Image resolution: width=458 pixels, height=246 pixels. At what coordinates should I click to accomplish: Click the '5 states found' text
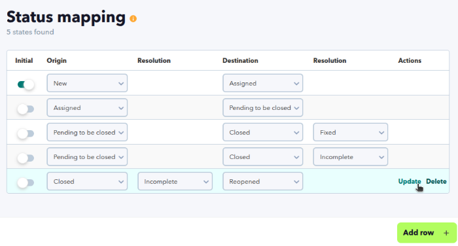pyautogui.click(x=30, y=32)
